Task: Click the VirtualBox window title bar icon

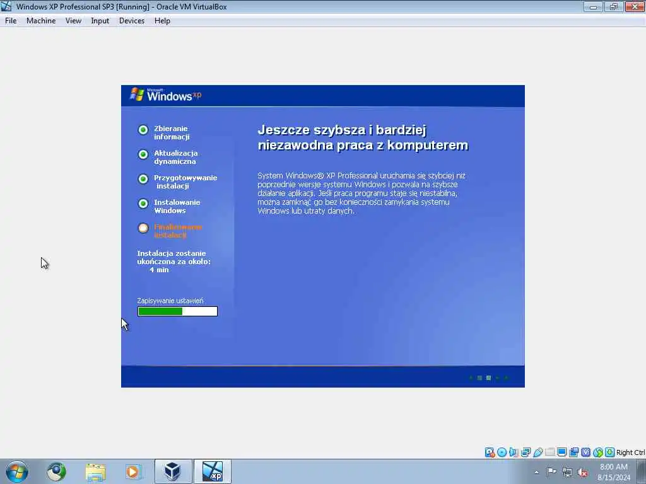Action: pyautogui.click(x=6, y=6)
